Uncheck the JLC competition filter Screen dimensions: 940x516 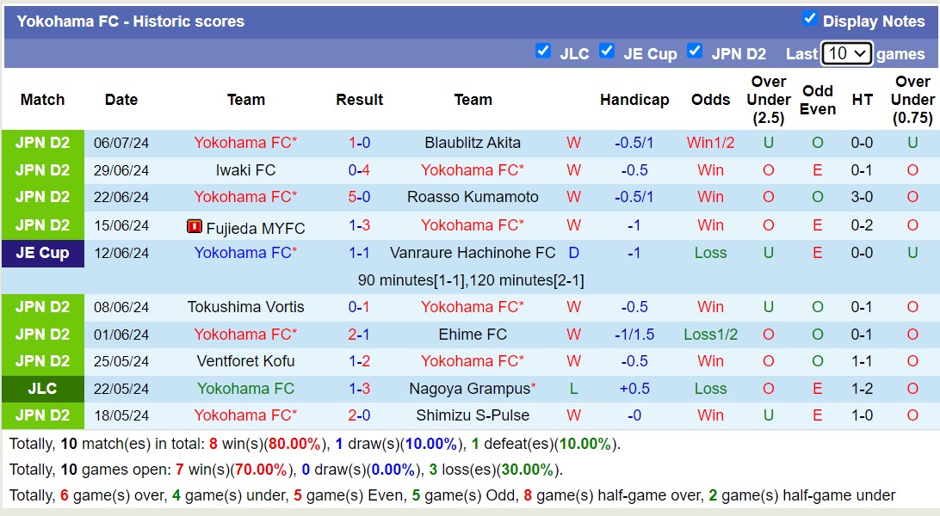click(x=543, y=51)
